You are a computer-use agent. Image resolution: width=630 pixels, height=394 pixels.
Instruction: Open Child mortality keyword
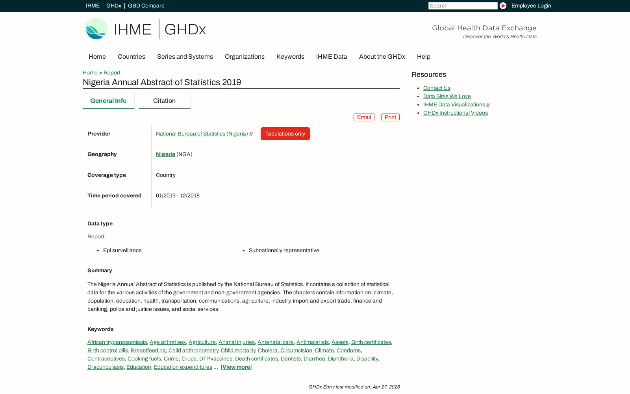[x=238, y=350]
